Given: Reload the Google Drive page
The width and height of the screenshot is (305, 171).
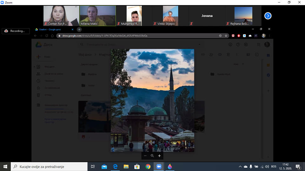Looking at the screenshot, I should pyautogui.click(x=47, y=36).
